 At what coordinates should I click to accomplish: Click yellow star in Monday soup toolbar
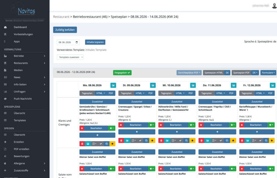(112, 144)
